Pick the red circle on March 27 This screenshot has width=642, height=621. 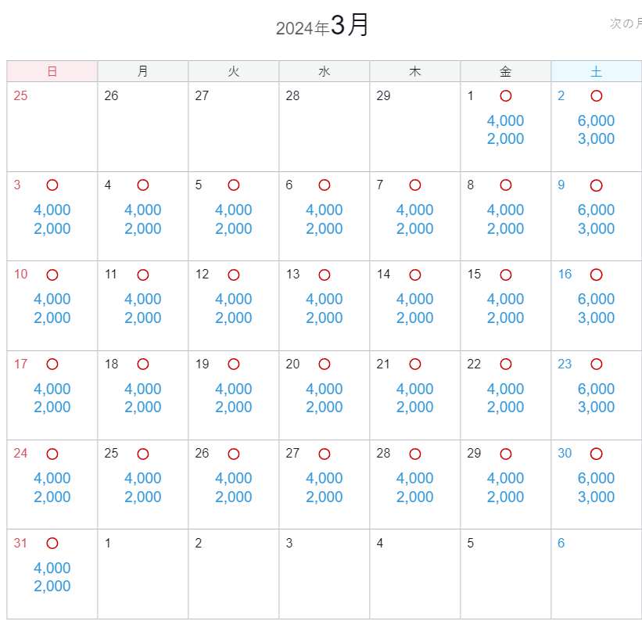coord(325,454)
